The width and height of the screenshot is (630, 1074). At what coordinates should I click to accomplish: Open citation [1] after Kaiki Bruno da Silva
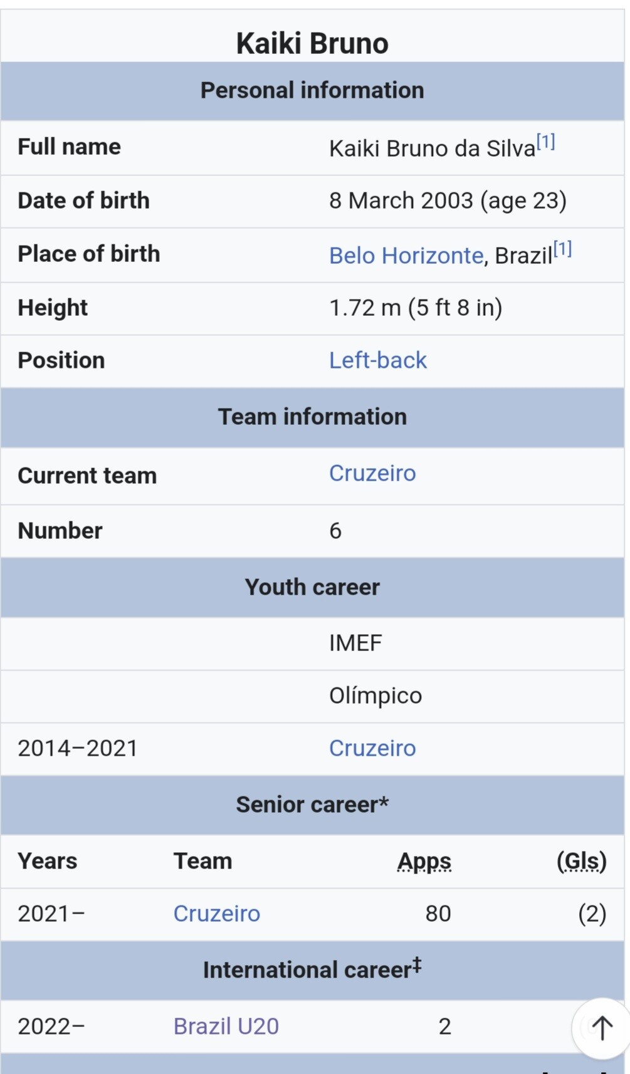546,142
